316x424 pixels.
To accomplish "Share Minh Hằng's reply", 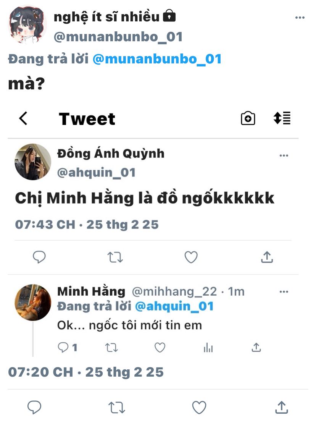I will click(x=256, y=347).
